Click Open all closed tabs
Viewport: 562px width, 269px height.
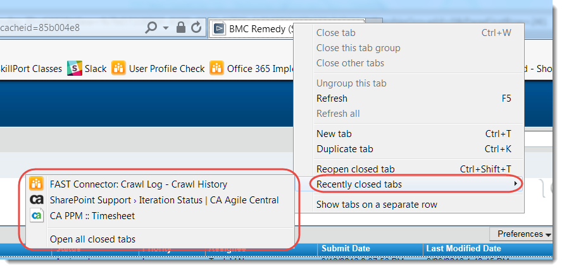[x=92, y=239]
